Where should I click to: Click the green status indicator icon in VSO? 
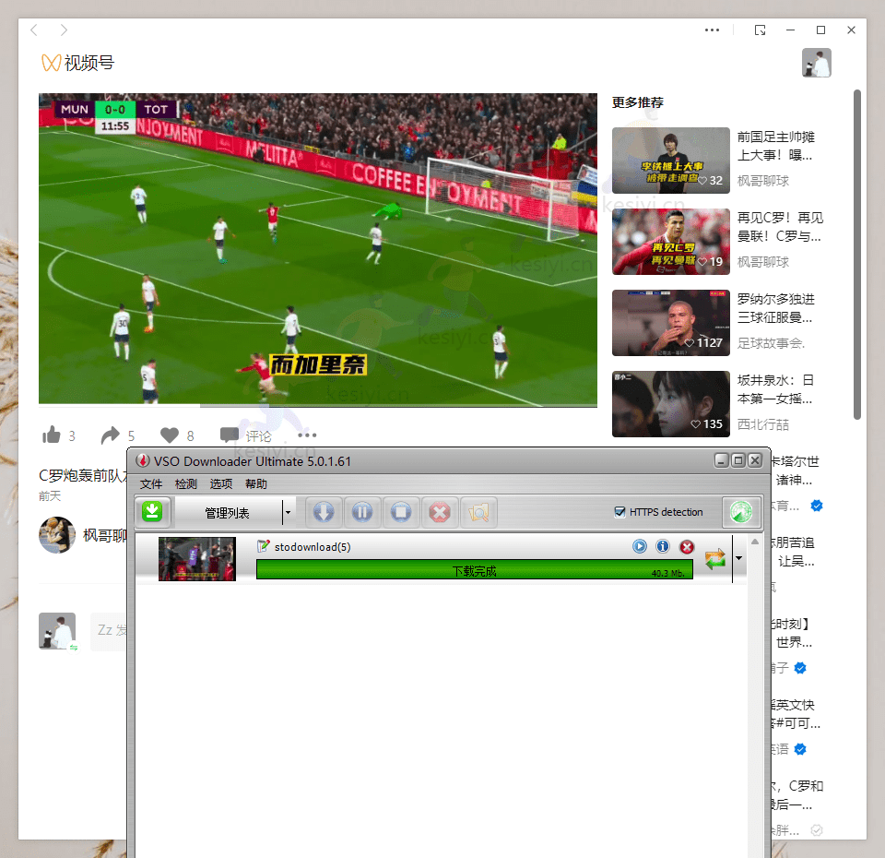coord(741,512)
